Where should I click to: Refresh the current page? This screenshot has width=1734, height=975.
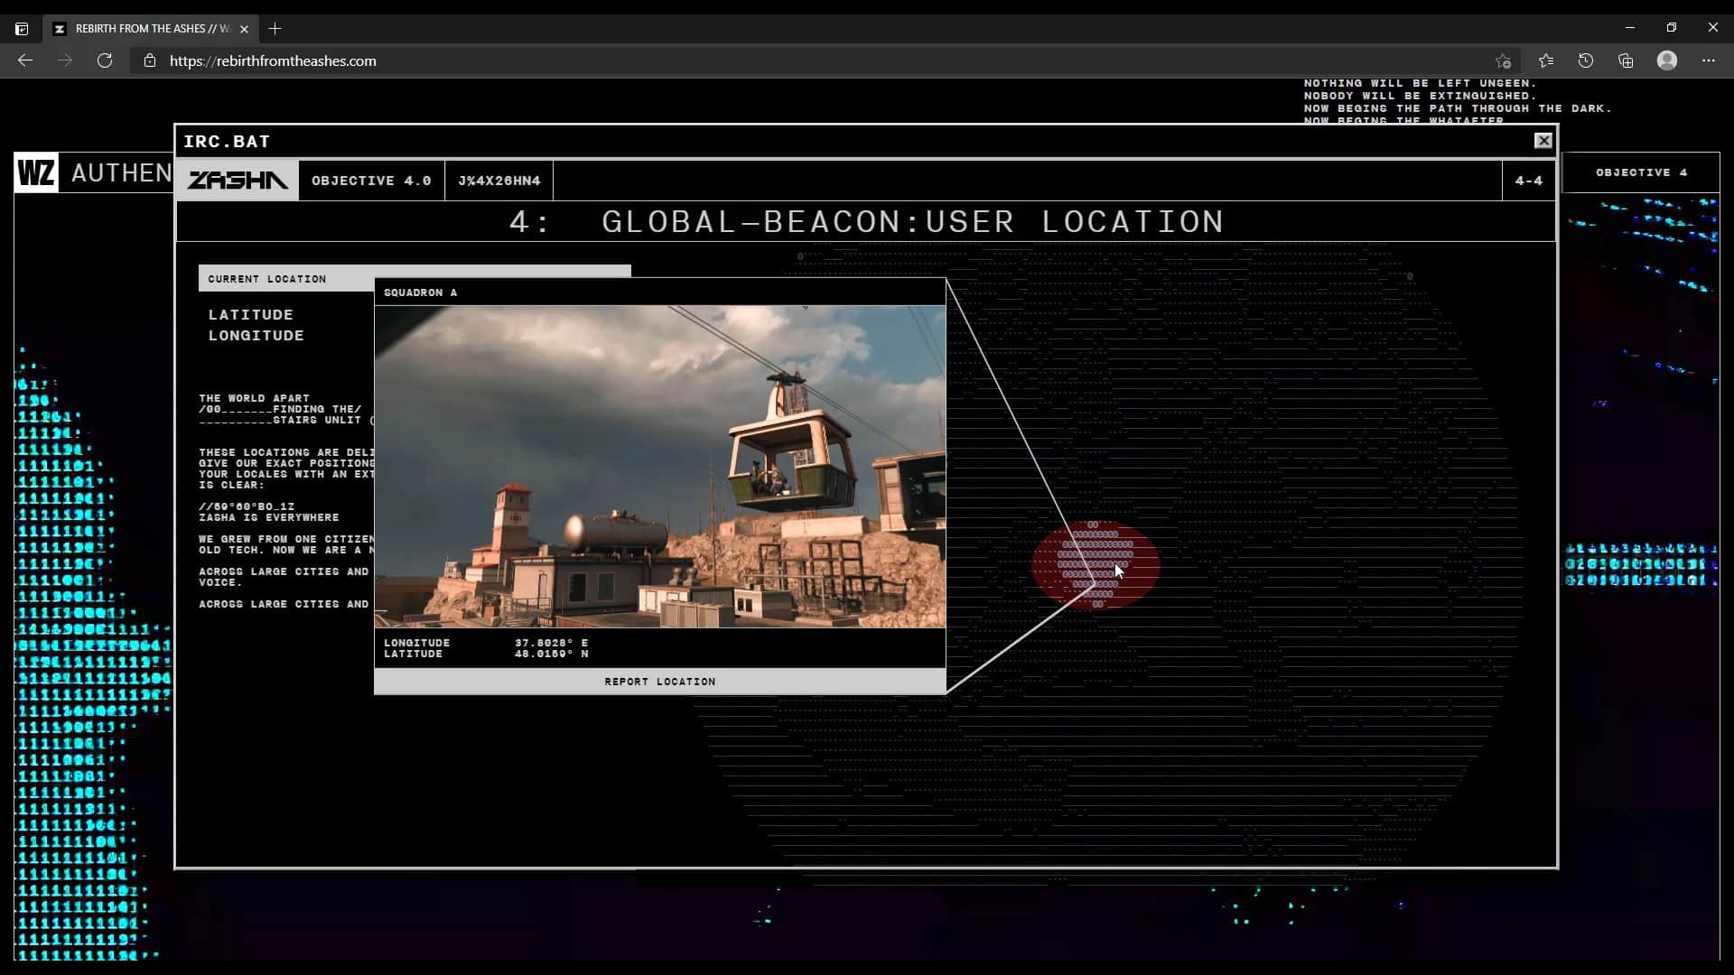(x=105, y=60)
